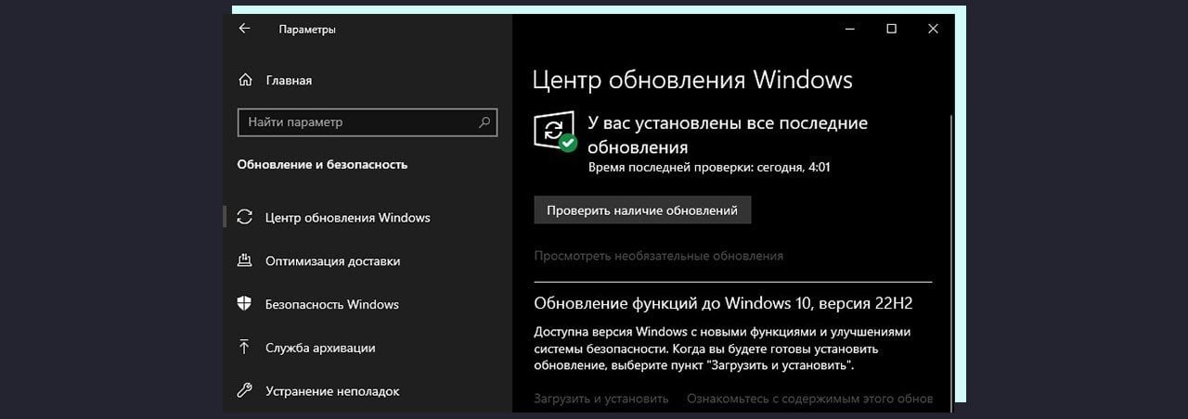Maximize the Параметры window

892,29
